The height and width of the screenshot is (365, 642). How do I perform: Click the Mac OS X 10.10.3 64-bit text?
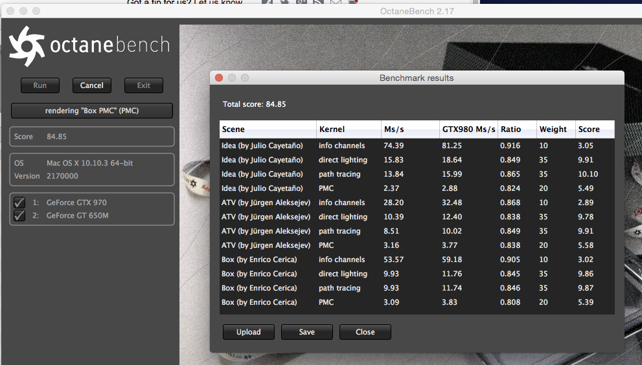click(x=89, y=163)
